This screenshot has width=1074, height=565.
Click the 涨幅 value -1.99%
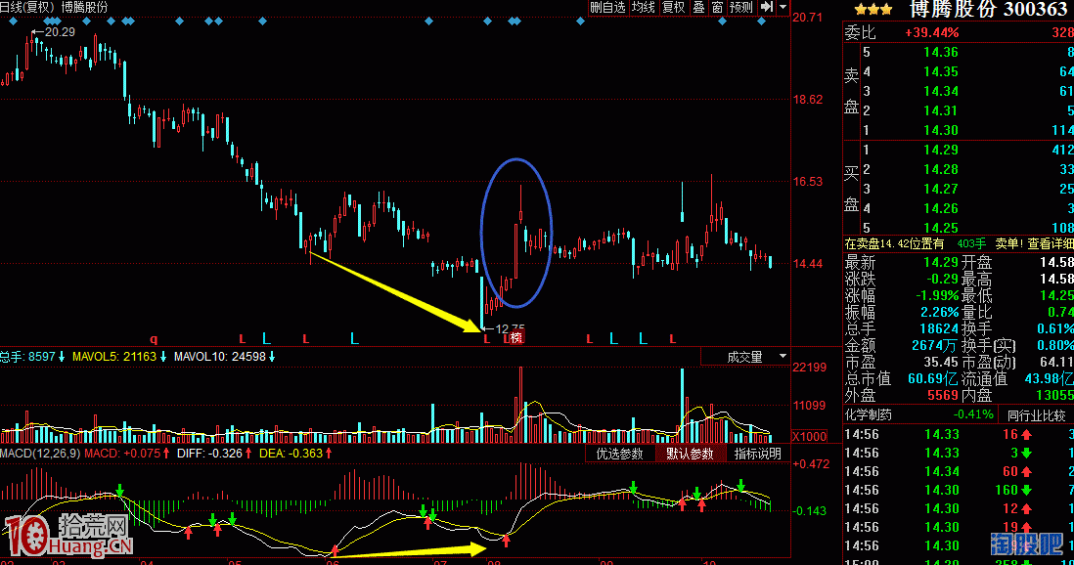click(937, 296)
